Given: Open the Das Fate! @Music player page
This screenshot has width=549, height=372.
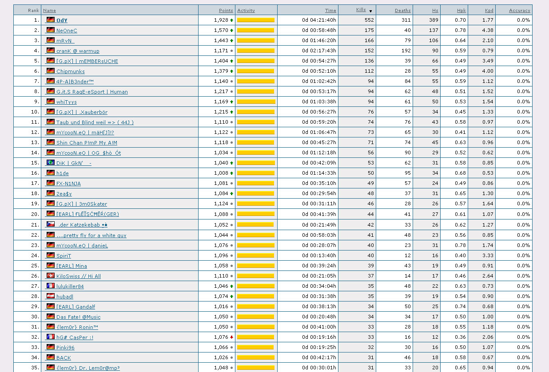Looking at the screenshot, I should [x=78, y=317].
